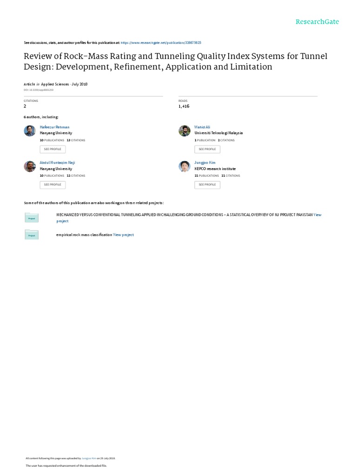Open the Abdul Muntaqim Naji name link
This screenshot has height=476, width=357.
click(57, 163)
